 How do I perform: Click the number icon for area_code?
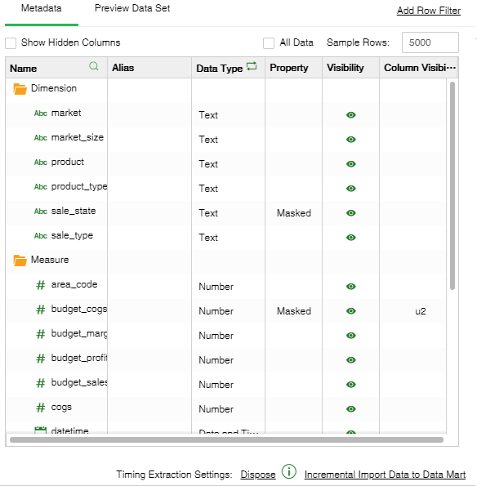coord(41,285)
